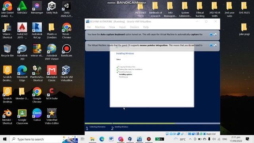Select the Autodesk DWF Viewer icon

tap(52, 52)
